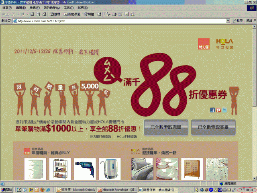Click the second 已全數索取完畢 coupon button

213,127
